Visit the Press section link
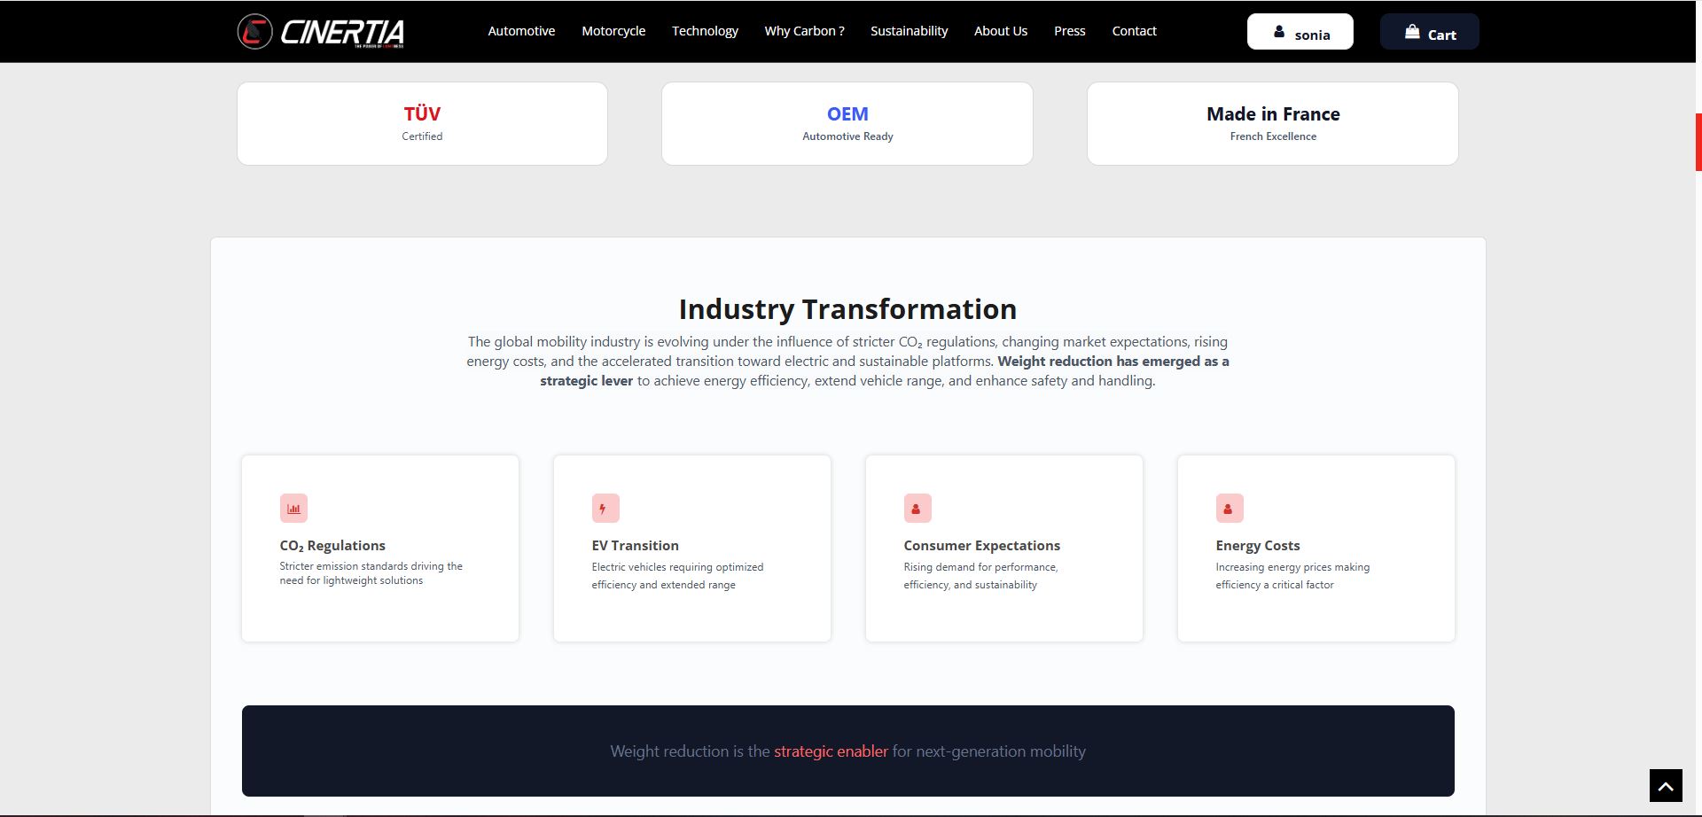This screenshot has height=817, width=1702. click(1069, 31)
